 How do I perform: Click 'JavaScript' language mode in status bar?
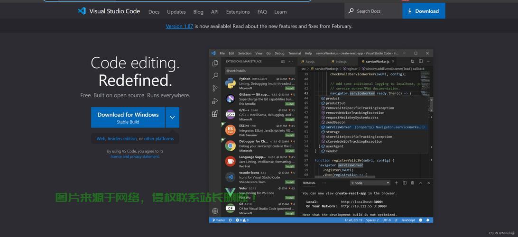tap(408, 220)
